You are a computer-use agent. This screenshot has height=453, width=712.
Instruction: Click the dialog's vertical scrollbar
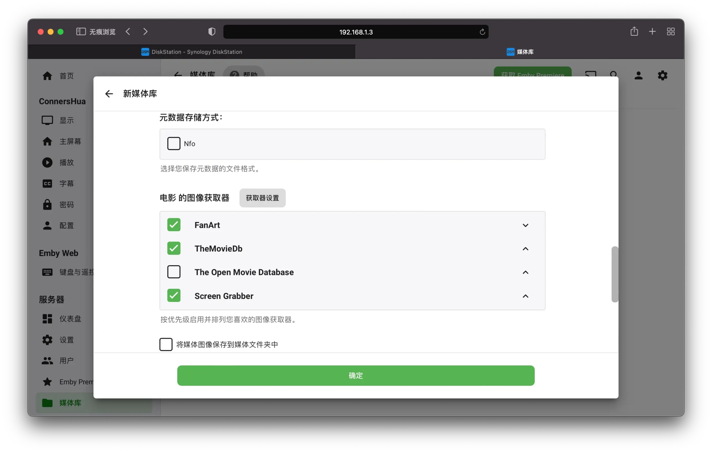[614, 274]
